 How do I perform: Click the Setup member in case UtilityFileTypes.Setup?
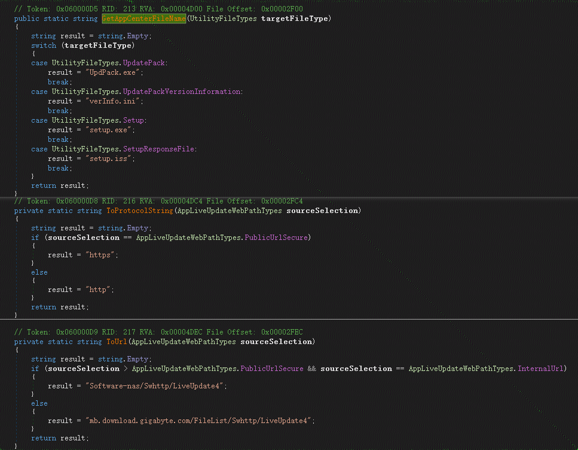tap(133, 120)
